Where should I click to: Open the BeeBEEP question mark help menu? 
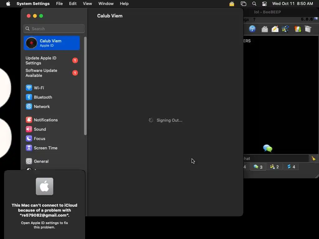254,20
